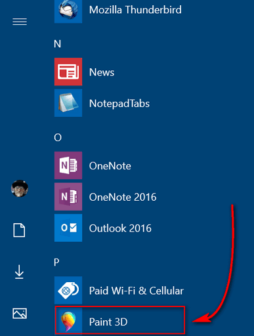Click the "Outlook 2016" app label

point(120,228)
